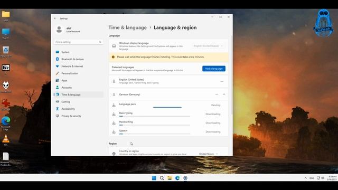This screenshot has height=190, width=338.
Task: Click the search magnifier in Find a setting
Action: click(100, 42)
